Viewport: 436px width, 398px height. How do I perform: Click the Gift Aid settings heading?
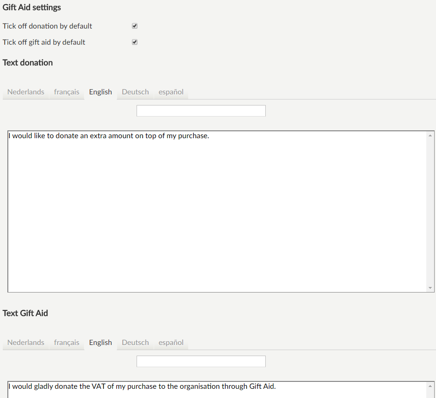pyautogui.click(x=31, y=7)
